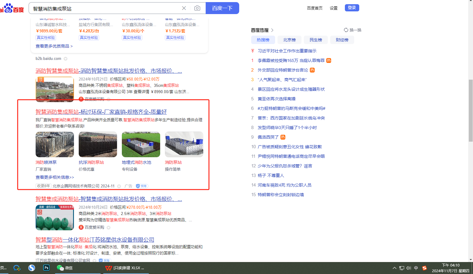473x274 pixels.
Task: Open hot search 杨子 不尊重人
Action: click(271, 175)
